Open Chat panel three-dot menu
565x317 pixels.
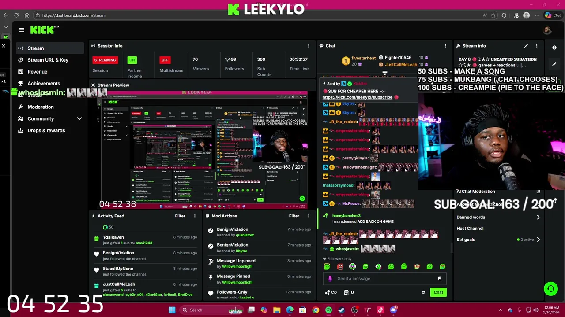tap(445, 46)
